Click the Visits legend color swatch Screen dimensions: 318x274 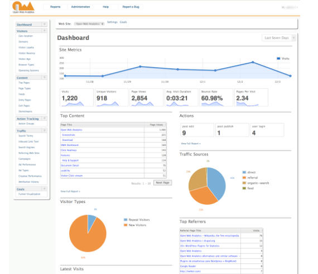point(278,59)
